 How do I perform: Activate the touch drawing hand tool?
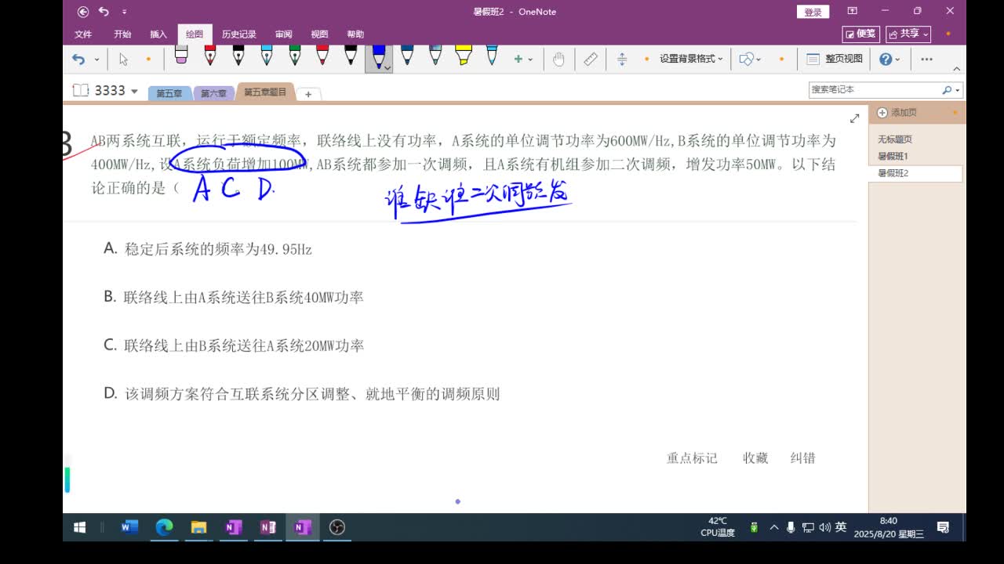pos(558,59)
